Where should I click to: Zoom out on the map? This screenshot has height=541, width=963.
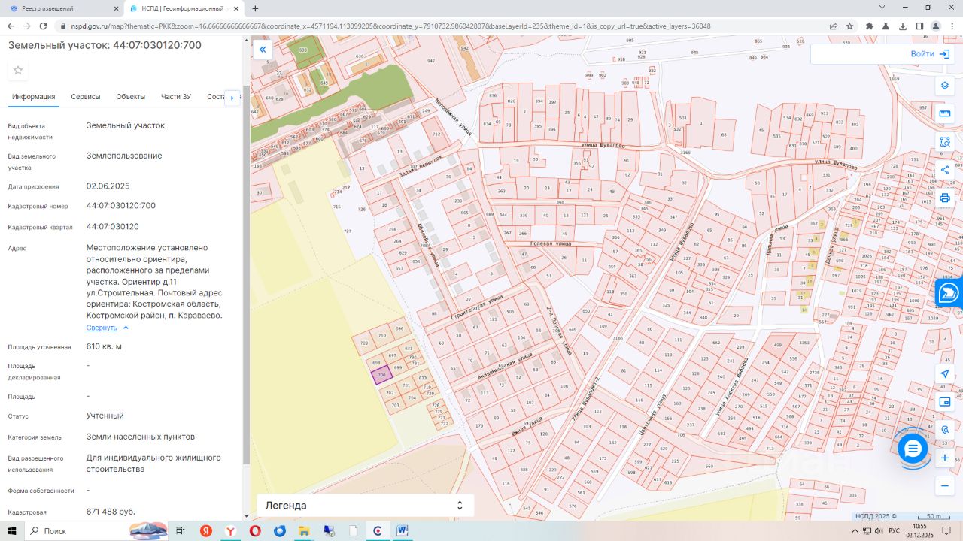tap(945, 486)
